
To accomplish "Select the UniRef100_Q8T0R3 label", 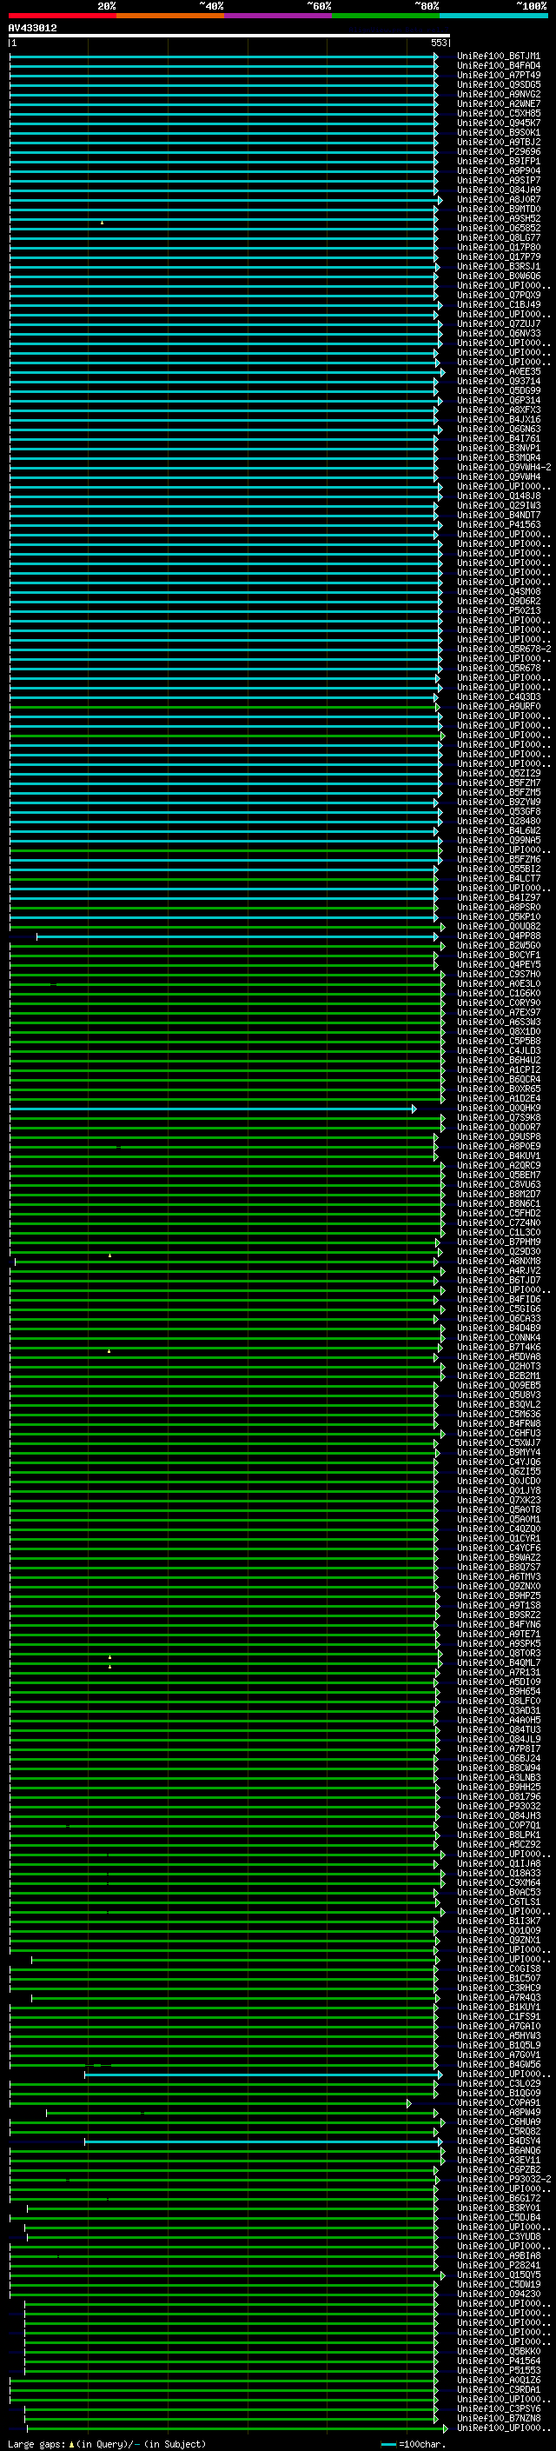I will tap(499, 1654).
